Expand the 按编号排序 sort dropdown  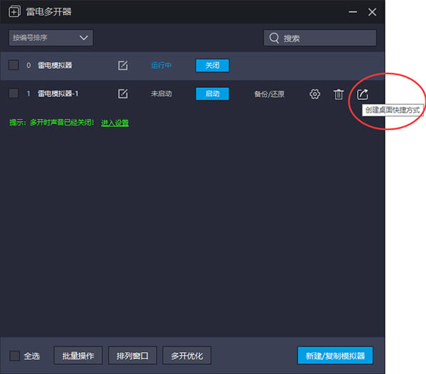51,38
